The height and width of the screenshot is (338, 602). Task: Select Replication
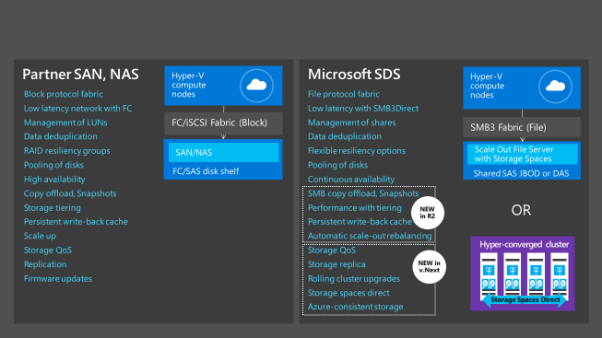pyautogui.click(x=45, y=264)
